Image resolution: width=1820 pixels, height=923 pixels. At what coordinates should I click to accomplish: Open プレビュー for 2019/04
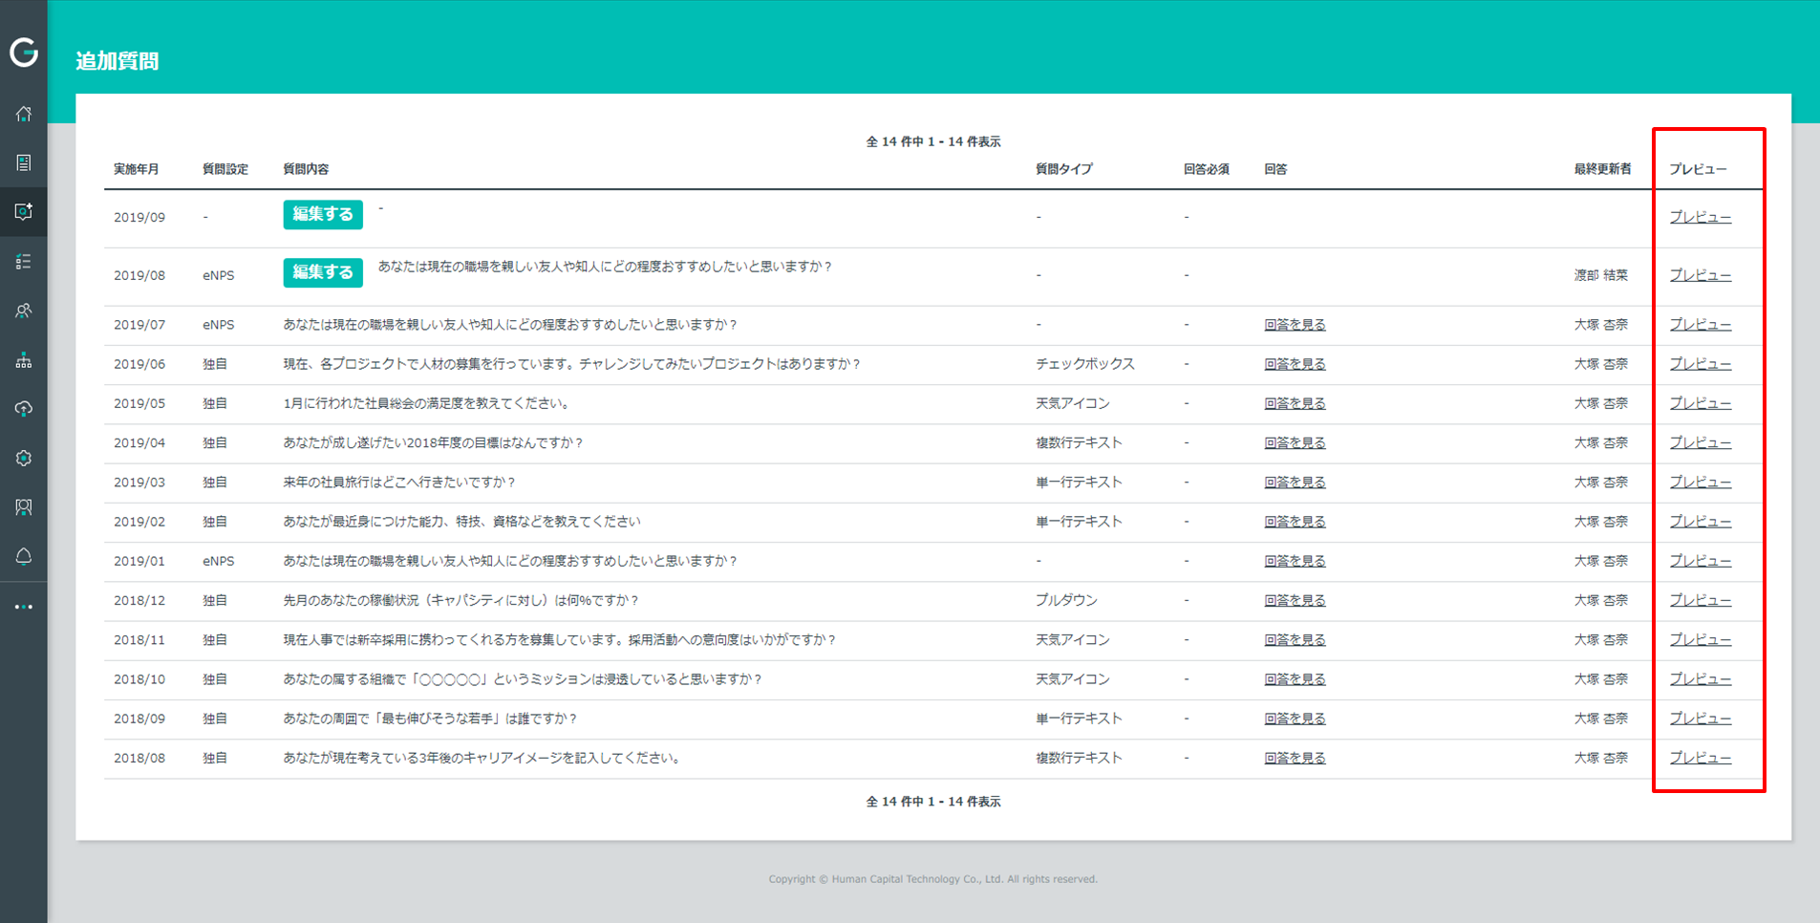pyautogui.click(x=1701, y=442)
